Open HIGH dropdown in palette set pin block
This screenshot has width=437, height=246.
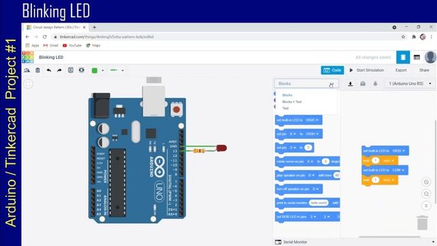[312, 134]
